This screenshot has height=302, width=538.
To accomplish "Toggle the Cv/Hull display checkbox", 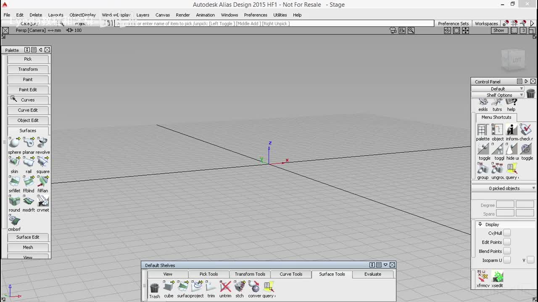I will coord(507,233).
